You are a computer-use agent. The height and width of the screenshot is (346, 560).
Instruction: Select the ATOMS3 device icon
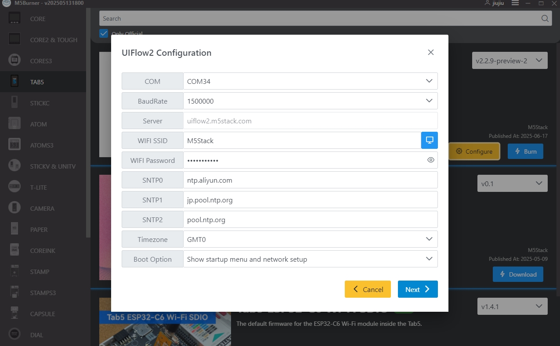click(x=14, y=145)
